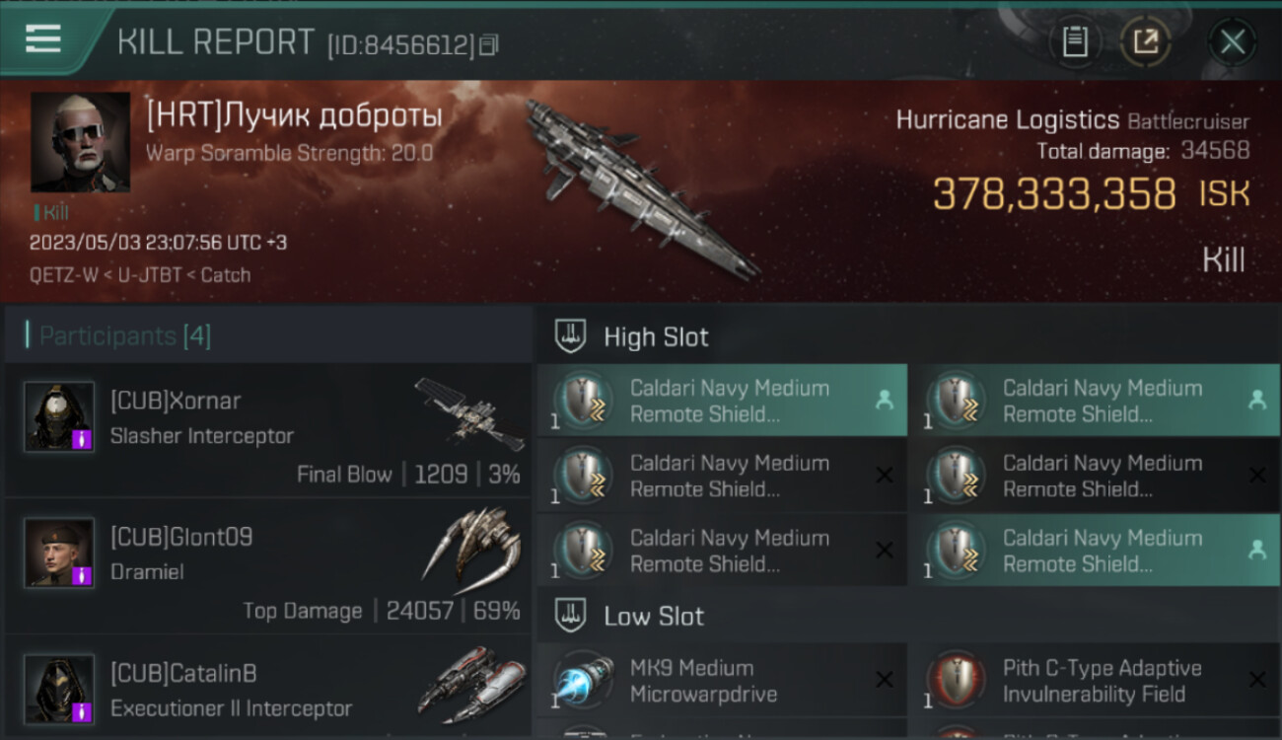This screenshot has height=740, width=1282.
Task: Click the QETZ-W system location link
Action: coord(64,275)
